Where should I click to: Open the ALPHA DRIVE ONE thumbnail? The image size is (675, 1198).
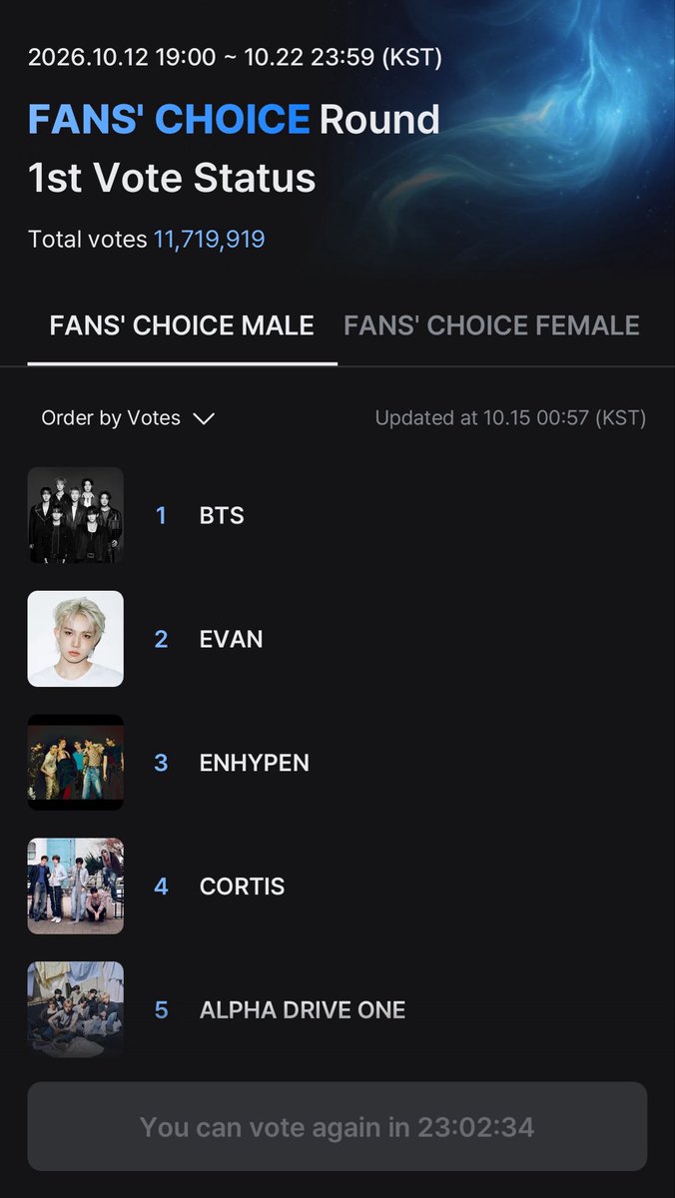point(76,1009)
